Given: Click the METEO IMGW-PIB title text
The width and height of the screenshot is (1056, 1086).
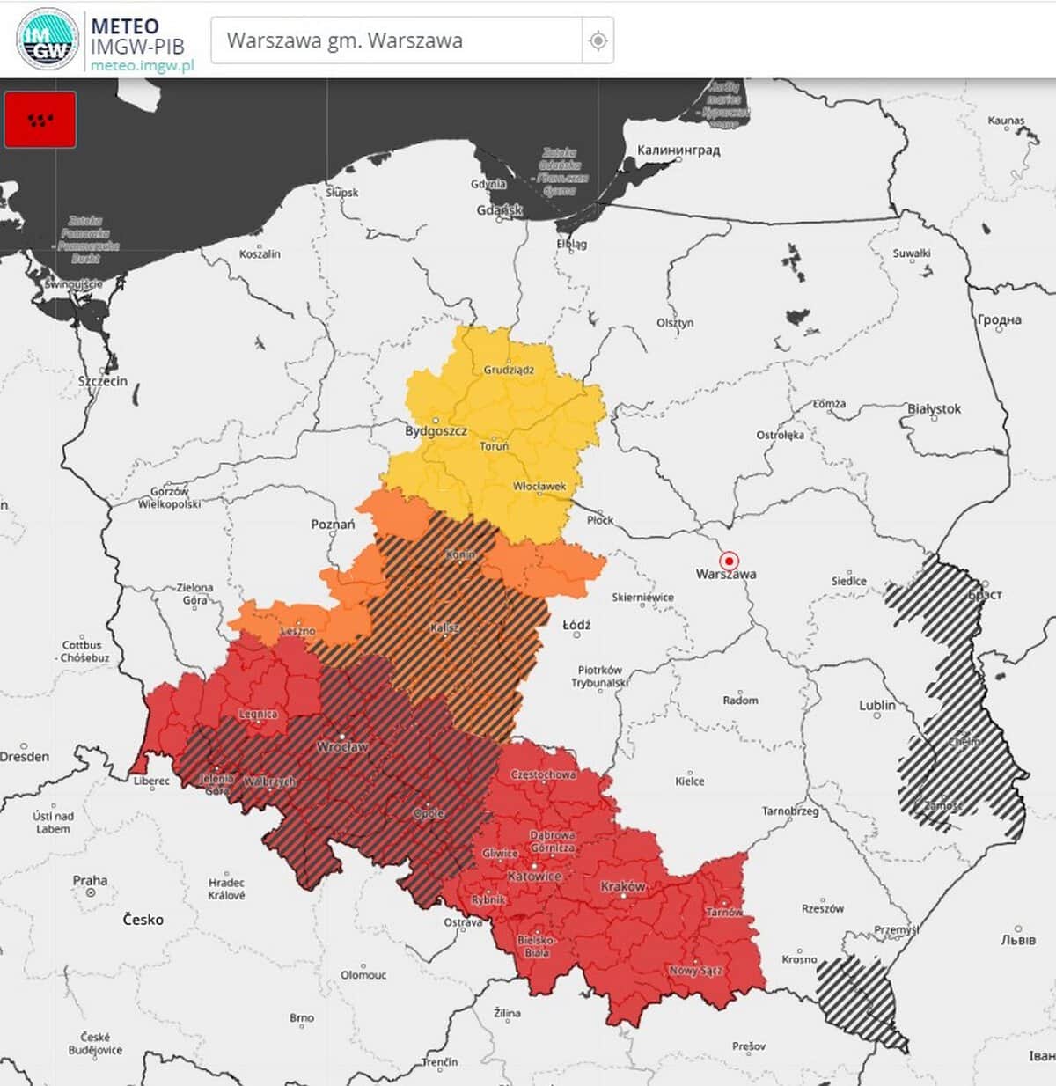Looking at the screenshot, I should point(137,36).
